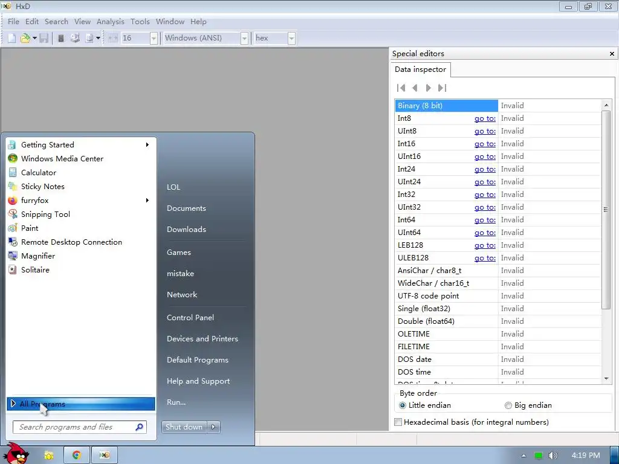Open Sticky Notes

click(x=80, y=187)
